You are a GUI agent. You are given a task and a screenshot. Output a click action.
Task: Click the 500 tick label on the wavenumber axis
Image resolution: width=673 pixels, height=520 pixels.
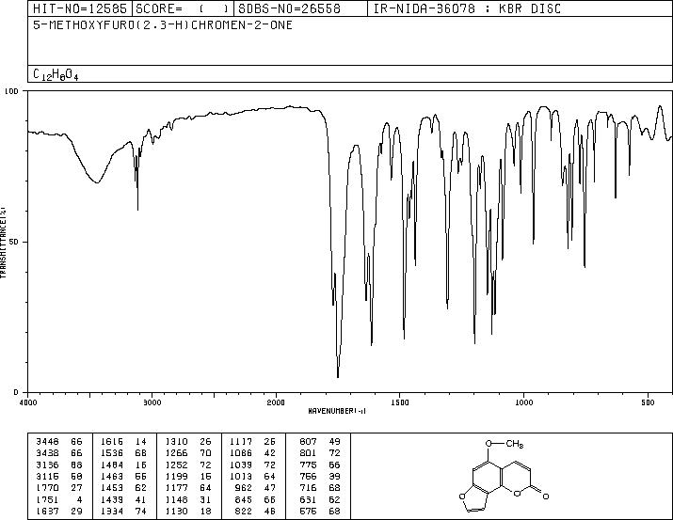(648, 402)
